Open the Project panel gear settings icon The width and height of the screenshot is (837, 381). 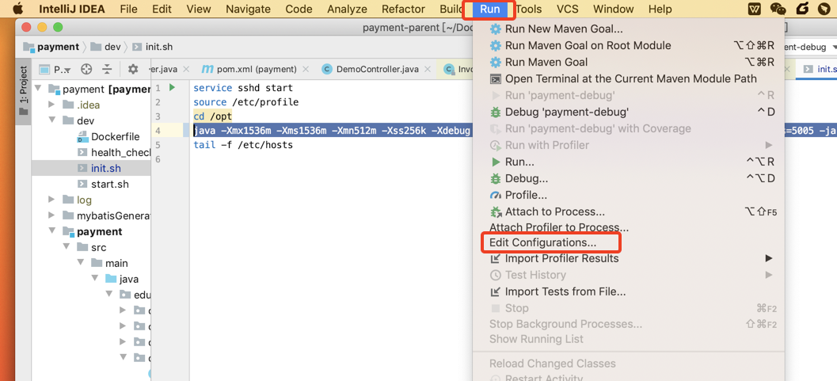[x=133, y=70]
